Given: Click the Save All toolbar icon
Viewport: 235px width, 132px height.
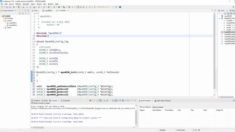Looking at the screenshot, I should pyautogui.click(x=10, y=7).
